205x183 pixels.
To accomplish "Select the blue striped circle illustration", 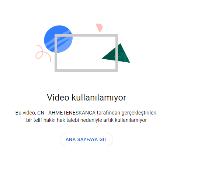I will coord(58,39).
